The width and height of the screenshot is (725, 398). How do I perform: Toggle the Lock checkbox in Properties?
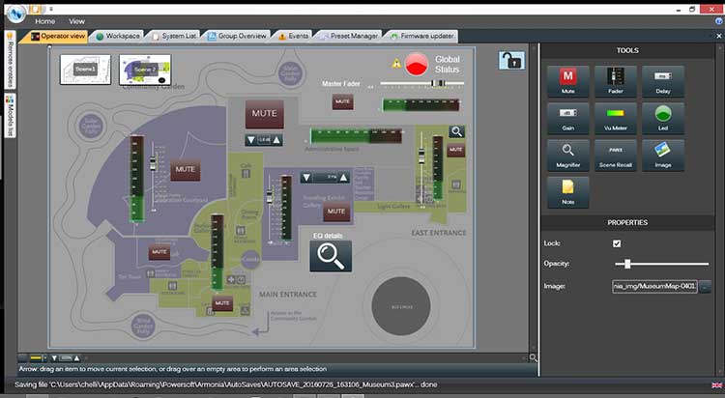(x=617, y=243)
